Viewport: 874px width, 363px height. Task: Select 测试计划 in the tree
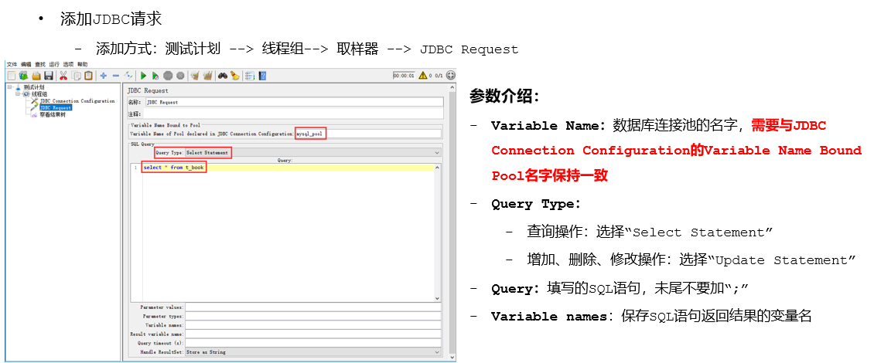coord(34,87)
